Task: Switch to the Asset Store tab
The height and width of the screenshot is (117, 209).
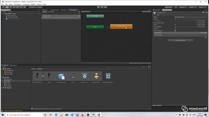Action: [x=55, y=10]
